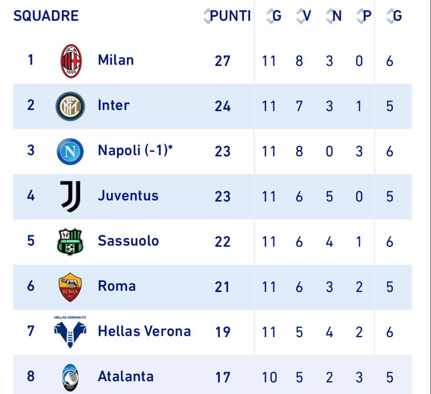Click the Sassuolo club crest
The width and height of the screenshot is (431, 394).
(71, 241)
